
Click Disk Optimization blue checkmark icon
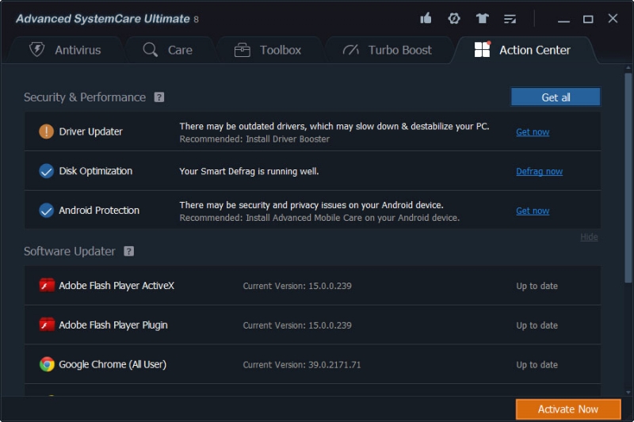46,171
